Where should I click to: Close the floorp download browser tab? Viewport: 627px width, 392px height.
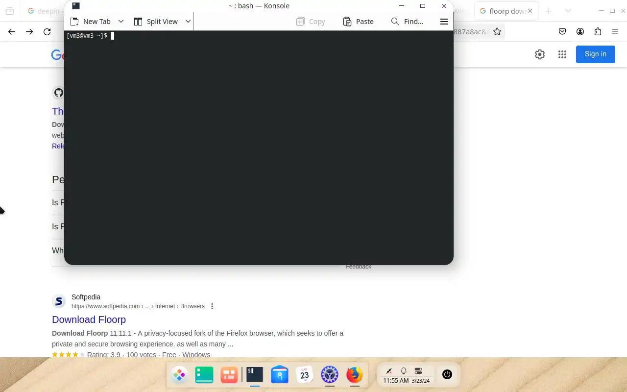530,11
